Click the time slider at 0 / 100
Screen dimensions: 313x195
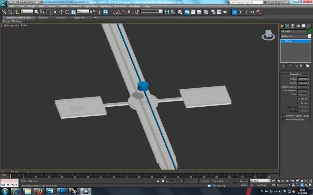[14, 171]
